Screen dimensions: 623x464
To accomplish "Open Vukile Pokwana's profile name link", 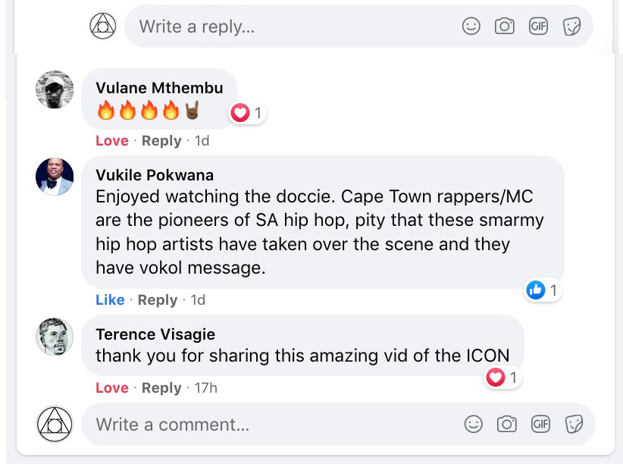I will (x=155, y=175).
